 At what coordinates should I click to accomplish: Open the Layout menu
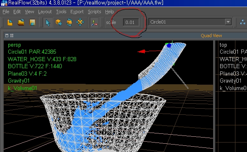[x=45, y=12]
